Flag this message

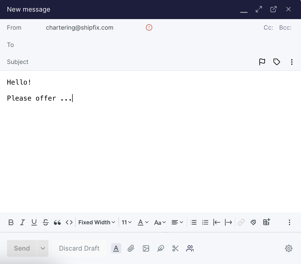[262, 62]
